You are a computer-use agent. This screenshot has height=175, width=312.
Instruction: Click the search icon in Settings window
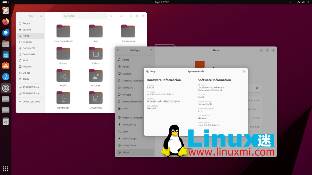[118, 50]
